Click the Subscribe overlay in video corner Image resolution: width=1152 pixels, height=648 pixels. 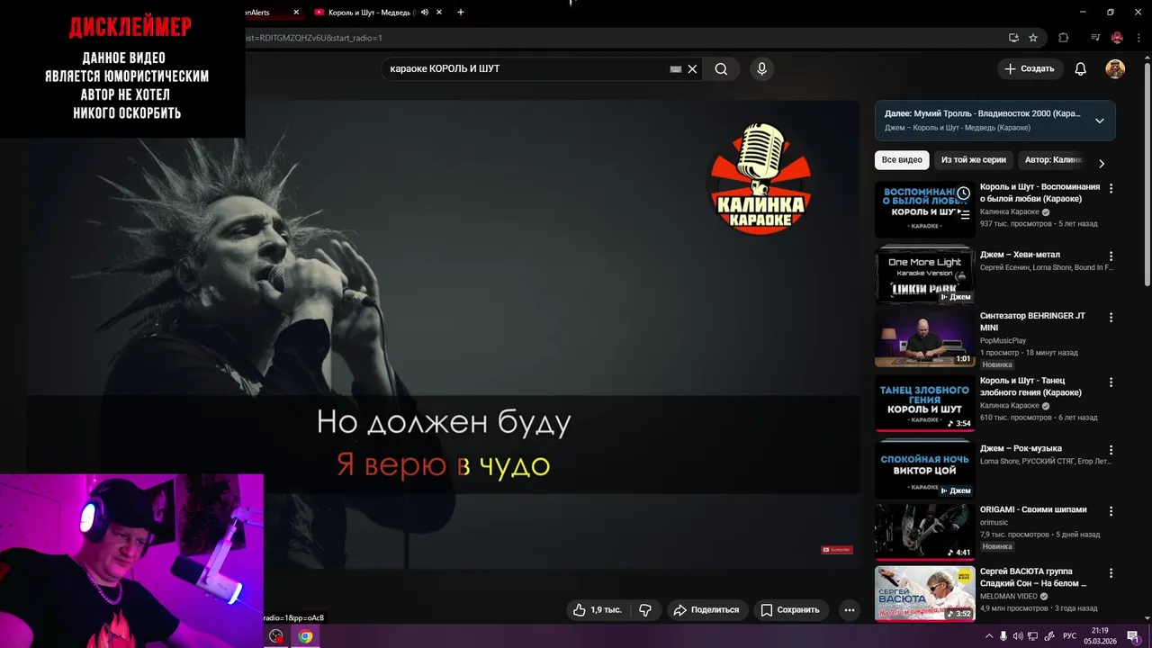coord(836,549)
